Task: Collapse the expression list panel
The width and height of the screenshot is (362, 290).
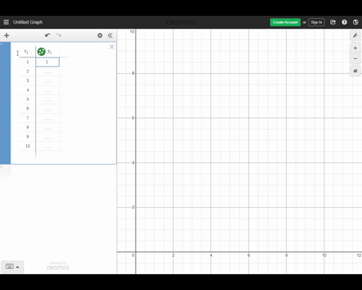Action: pos(110,35)
